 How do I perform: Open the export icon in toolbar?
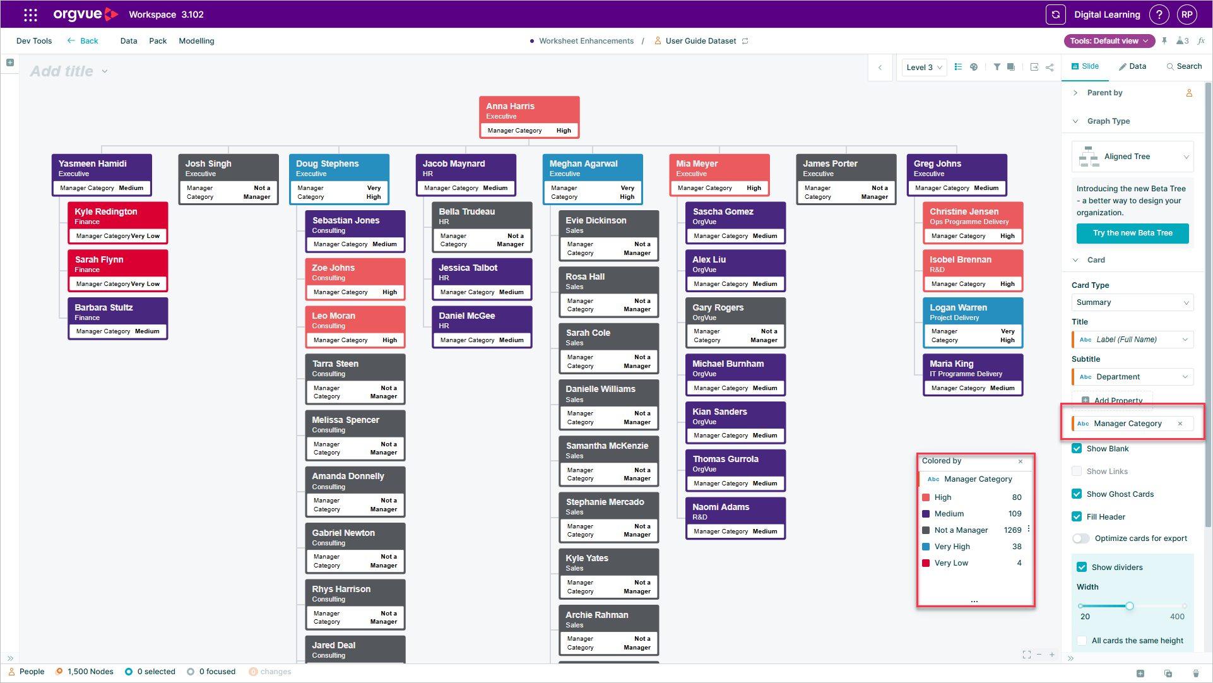click(1034, 67)
